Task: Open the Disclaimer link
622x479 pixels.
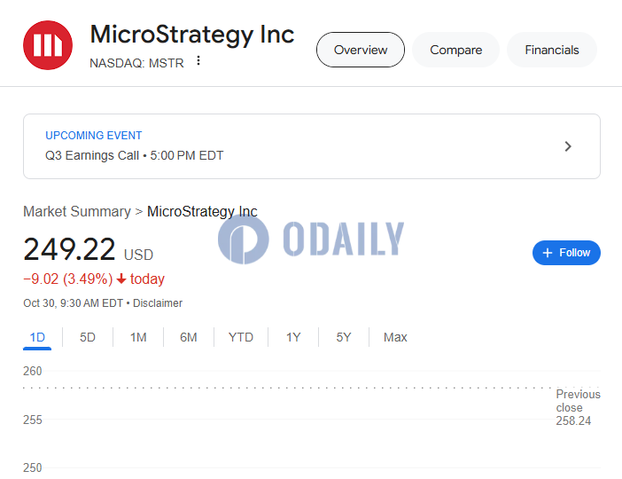Action: point(158,303)
